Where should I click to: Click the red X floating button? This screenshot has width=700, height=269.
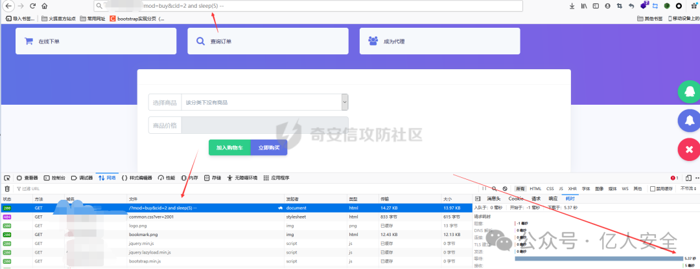click(x=688, y=150)
